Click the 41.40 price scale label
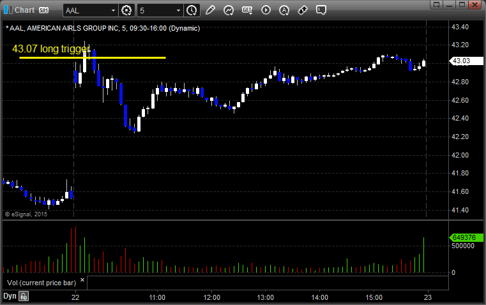 tap(460, 210)
